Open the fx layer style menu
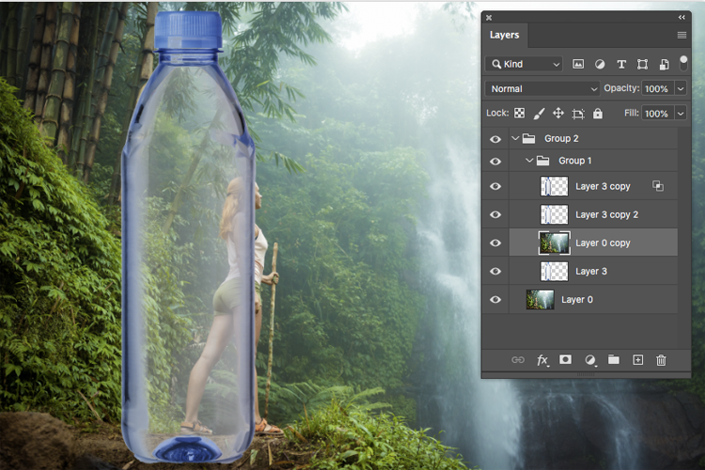Viewport: 705px width, 470px height. pyautogui.click(x=542, y=360)
